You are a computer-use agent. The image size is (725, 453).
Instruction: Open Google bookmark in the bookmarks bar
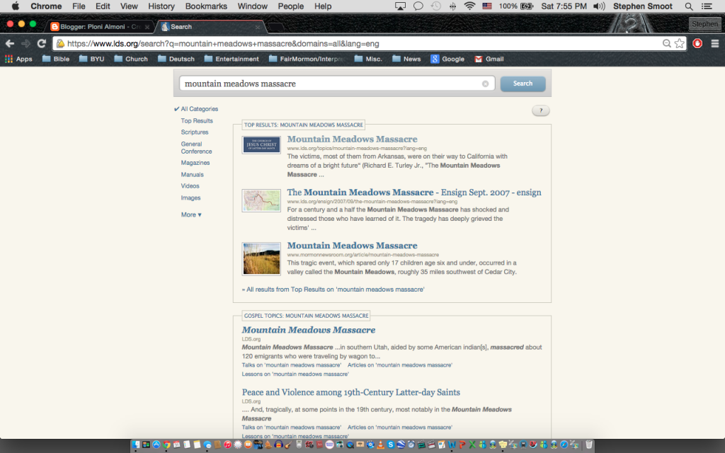(x=447, y=59)
